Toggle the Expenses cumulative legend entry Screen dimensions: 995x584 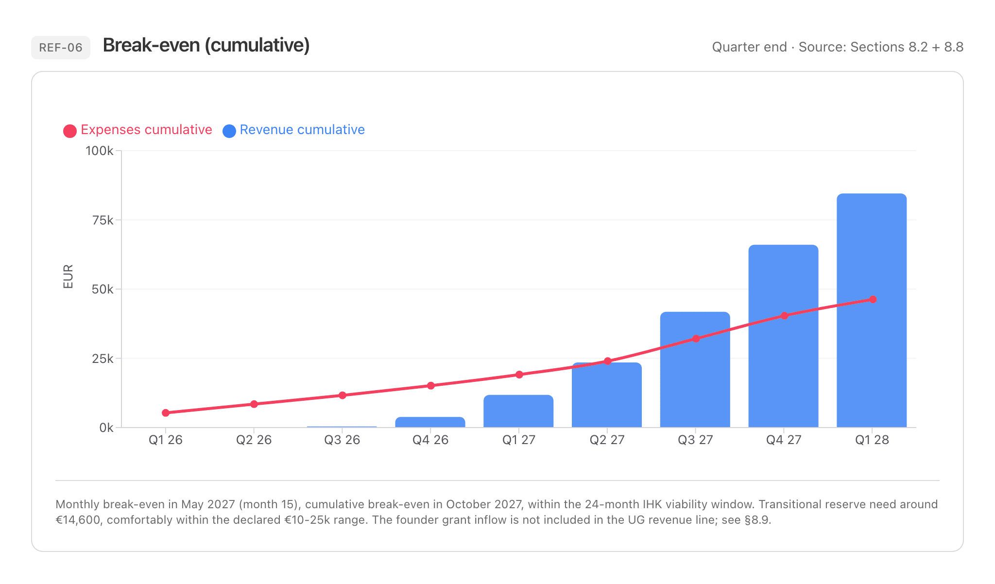pos(138,130)
